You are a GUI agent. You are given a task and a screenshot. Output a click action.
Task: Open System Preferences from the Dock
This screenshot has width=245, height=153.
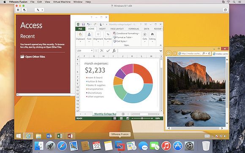pyautogui.click(x=189, y=146)
